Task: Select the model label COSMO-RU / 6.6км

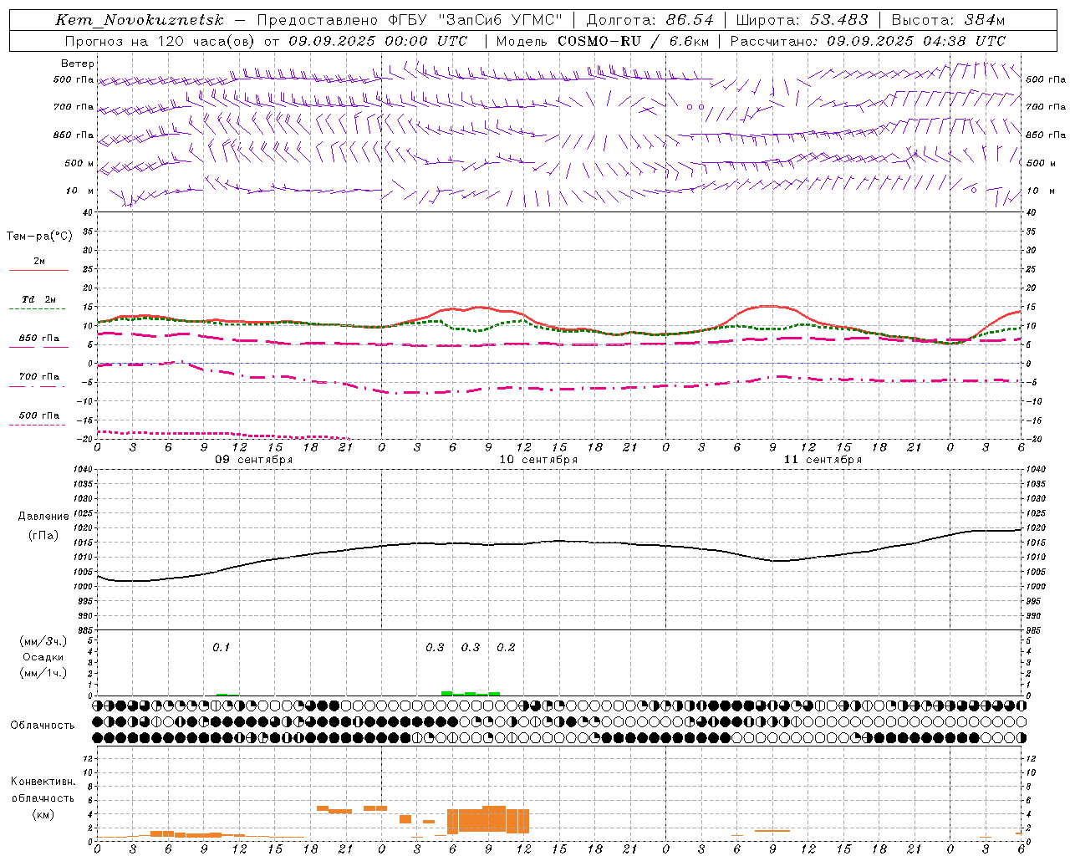Action: coord(633,41)
